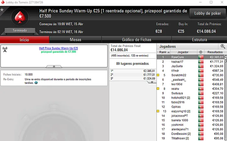Open the Estrutura tab
Image resolution: width=227 pixels, height=141 pixels.
tap(199, 40)
